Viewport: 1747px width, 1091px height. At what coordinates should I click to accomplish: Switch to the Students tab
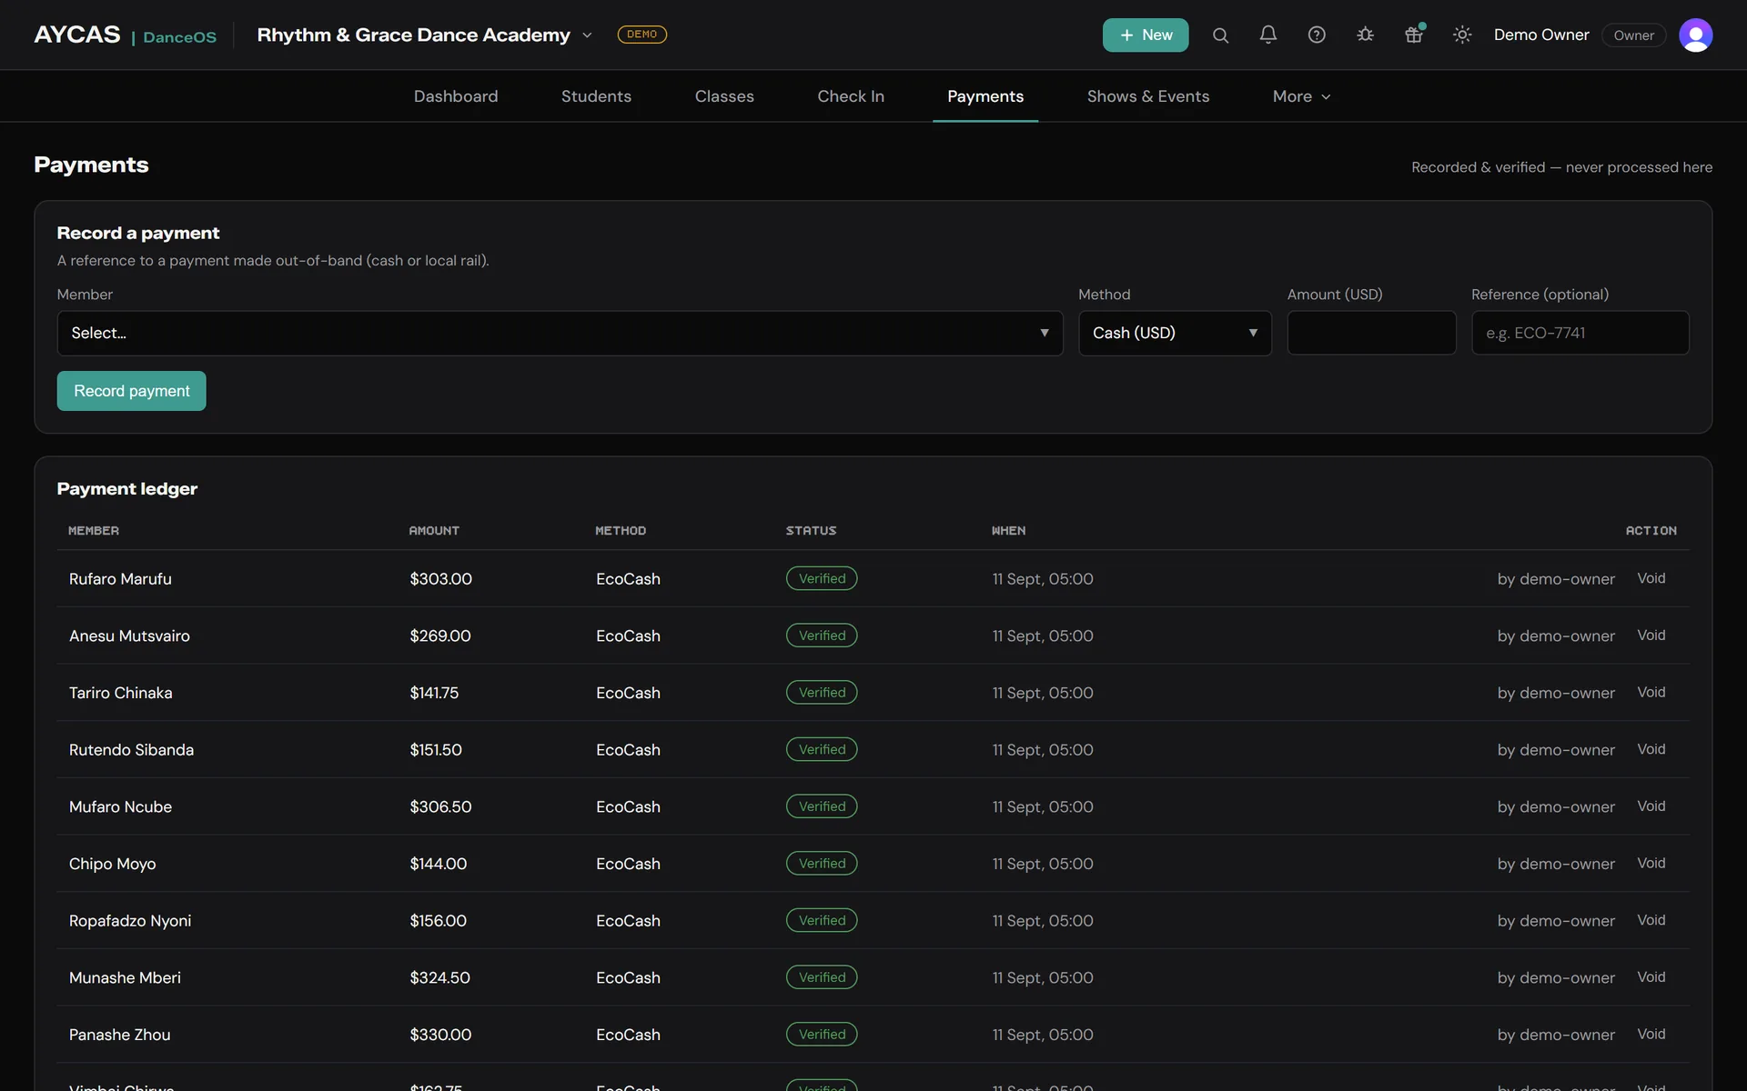click(x=596, y=96)
